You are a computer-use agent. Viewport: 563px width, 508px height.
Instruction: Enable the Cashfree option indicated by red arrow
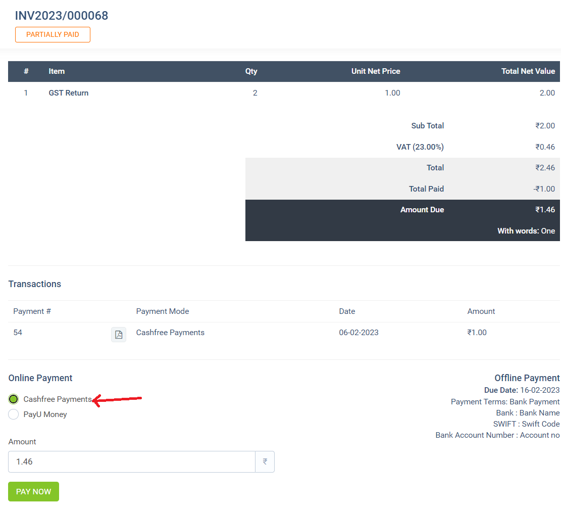click(13, 399)
